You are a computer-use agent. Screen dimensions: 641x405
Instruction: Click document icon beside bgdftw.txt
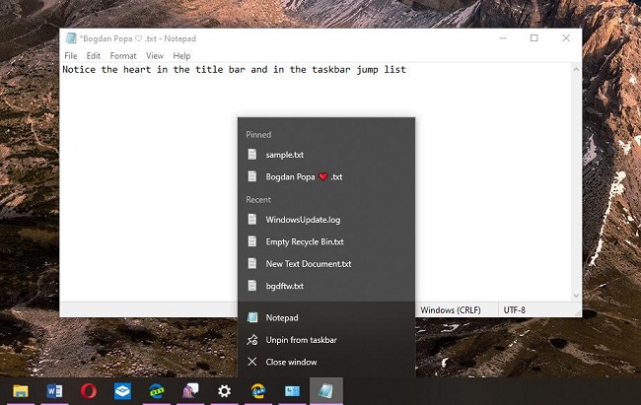coord(252,285)
